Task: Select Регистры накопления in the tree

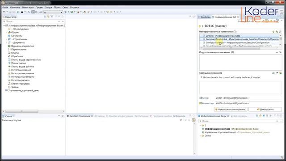Action: click(22, 73)
